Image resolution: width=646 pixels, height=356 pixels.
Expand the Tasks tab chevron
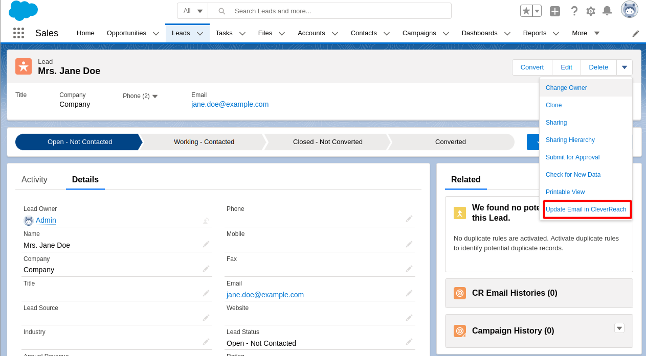[242, 33]
